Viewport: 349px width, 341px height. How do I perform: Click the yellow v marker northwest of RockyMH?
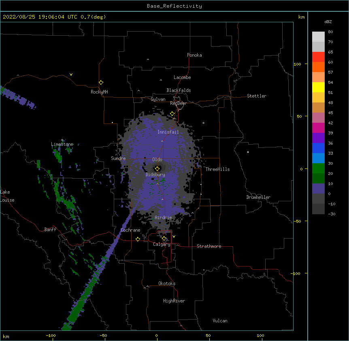coord(71,75)
